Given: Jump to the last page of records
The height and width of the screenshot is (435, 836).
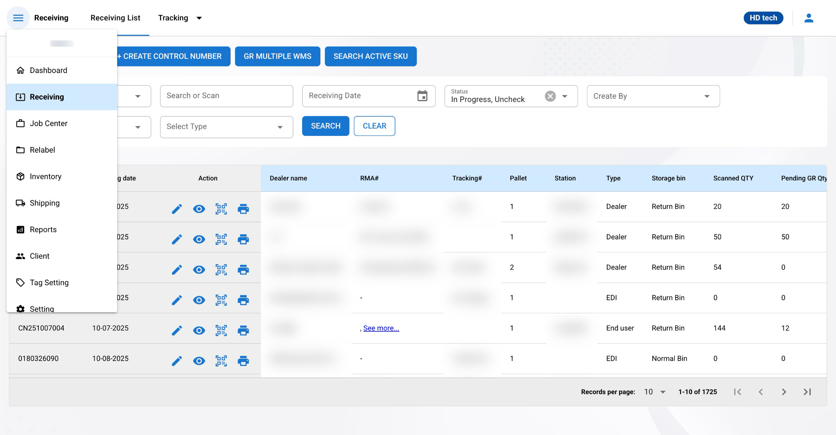Looking at the screenshot, I should click(x=807, y=392).
